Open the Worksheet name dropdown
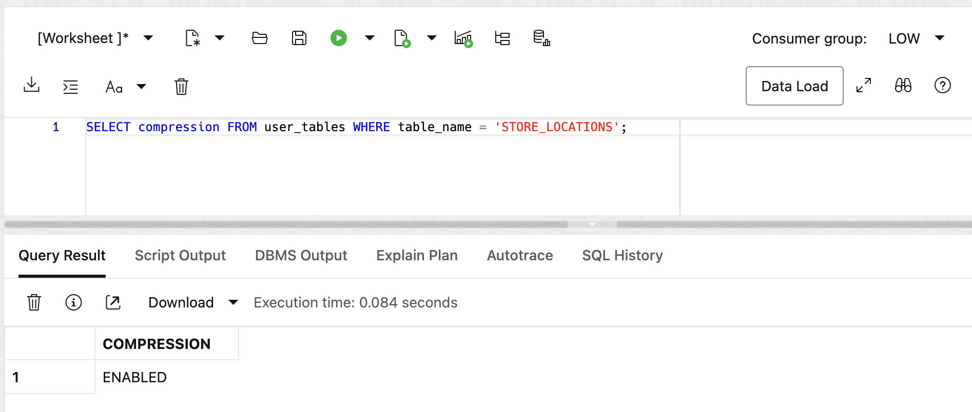The width and height of the screenshot is (972, 412). (x=96, y=38)
